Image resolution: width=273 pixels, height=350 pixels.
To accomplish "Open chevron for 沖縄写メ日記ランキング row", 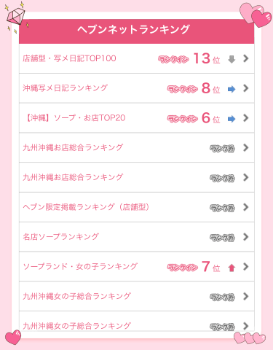I will tap(246, 88).
